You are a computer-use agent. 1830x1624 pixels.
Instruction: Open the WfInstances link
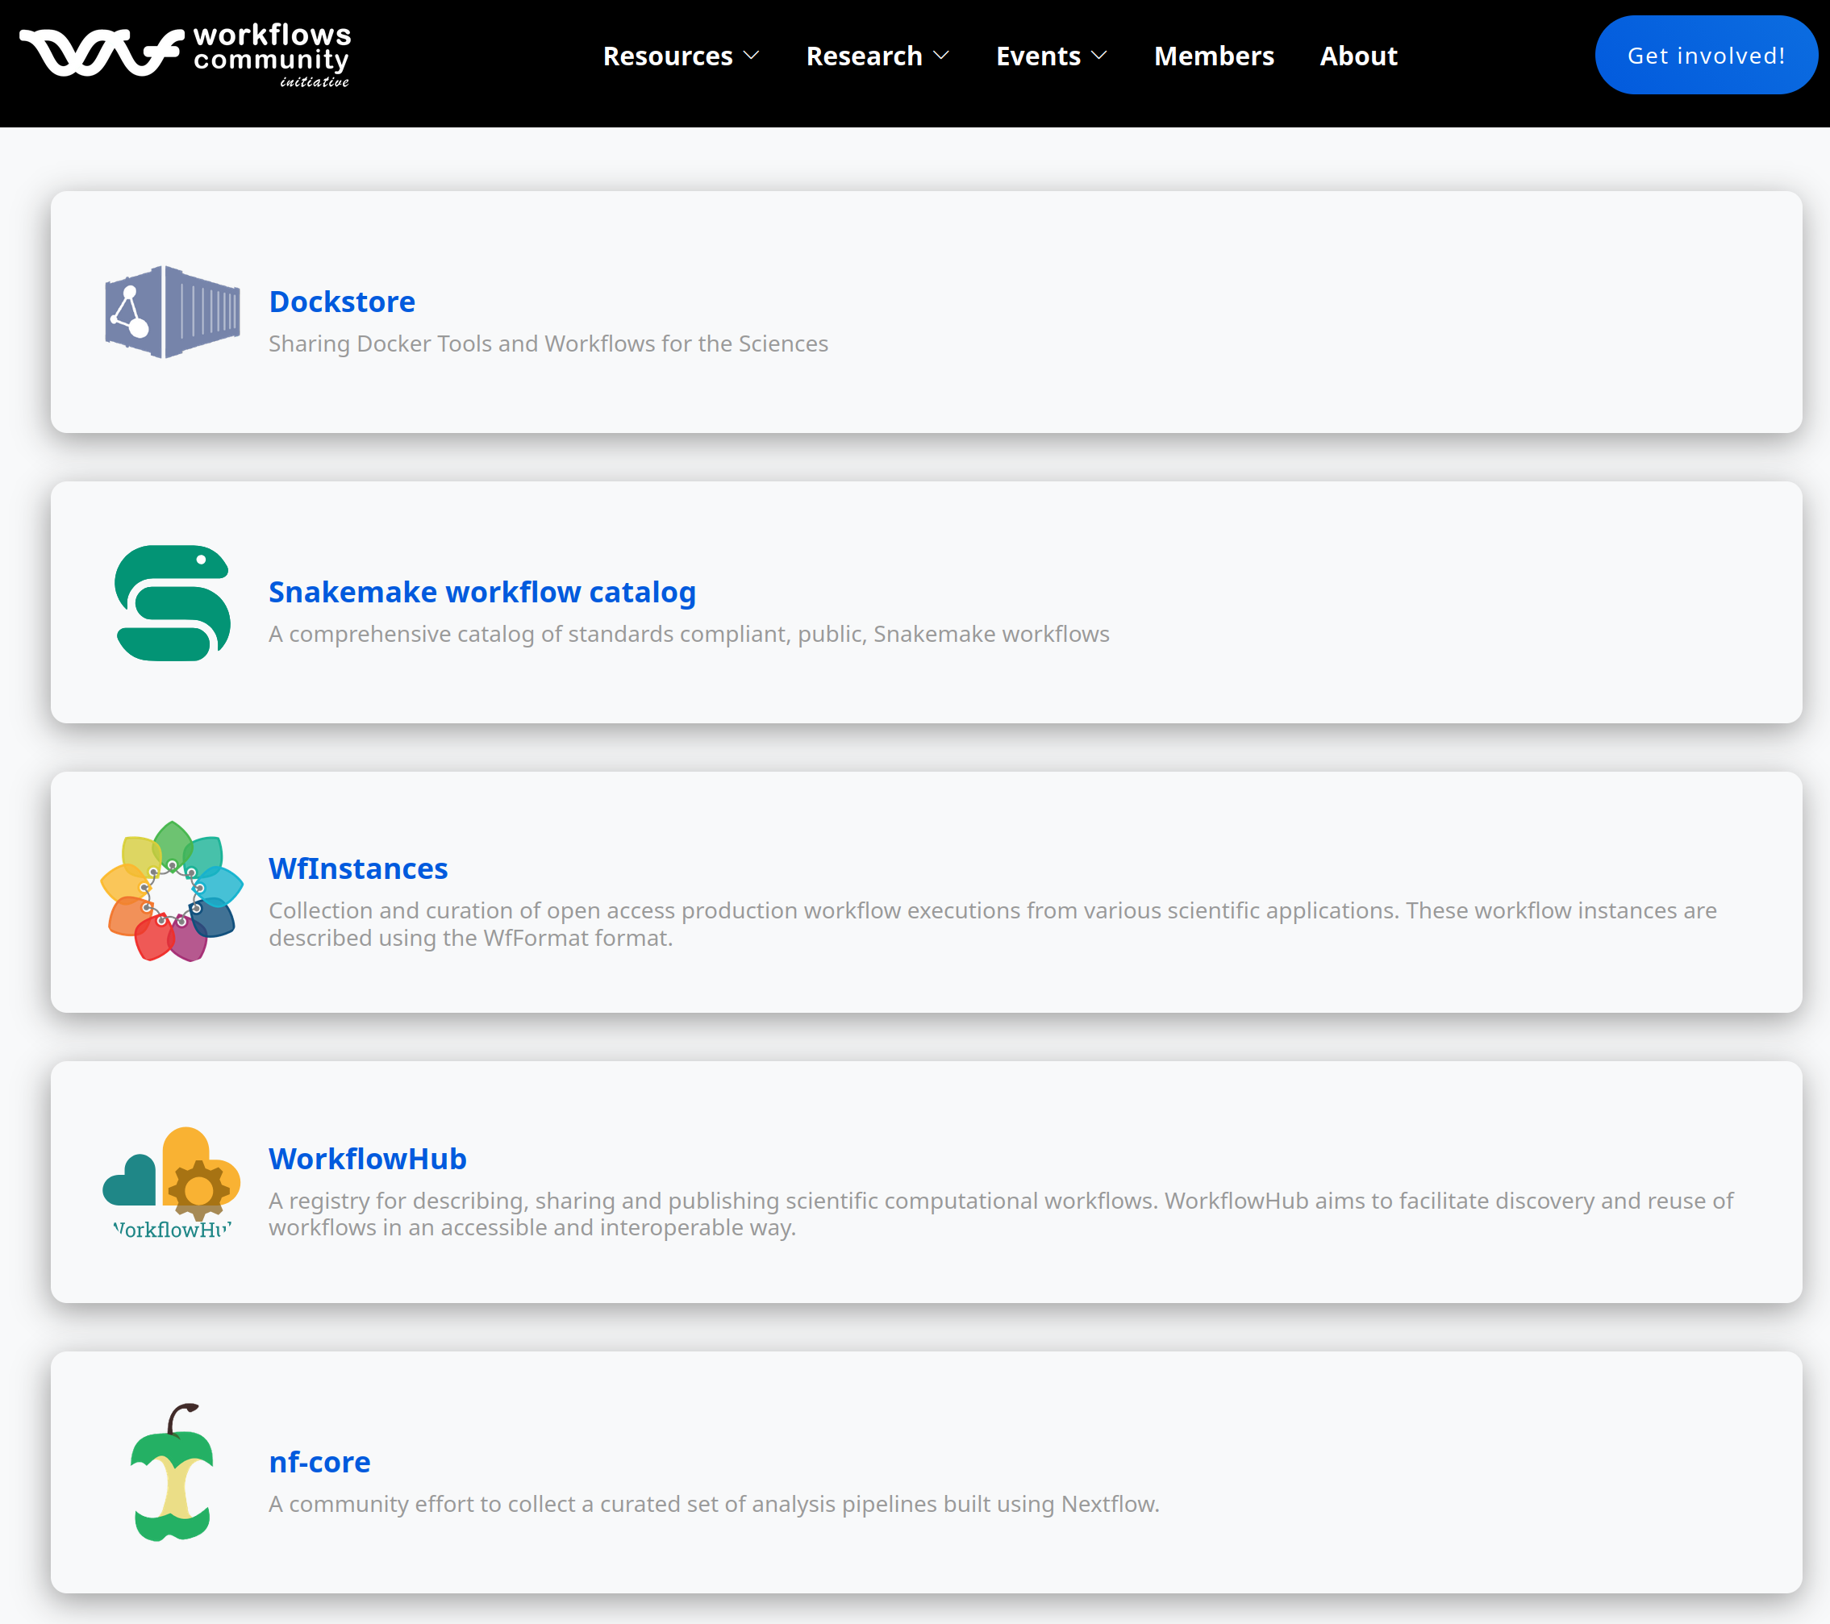point(358,868)
